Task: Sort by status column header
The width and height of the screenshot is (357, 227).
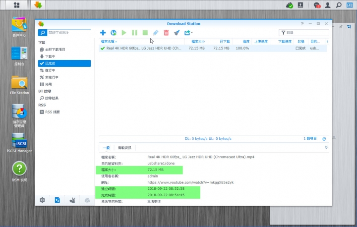Action: click(x=300, y=42)
